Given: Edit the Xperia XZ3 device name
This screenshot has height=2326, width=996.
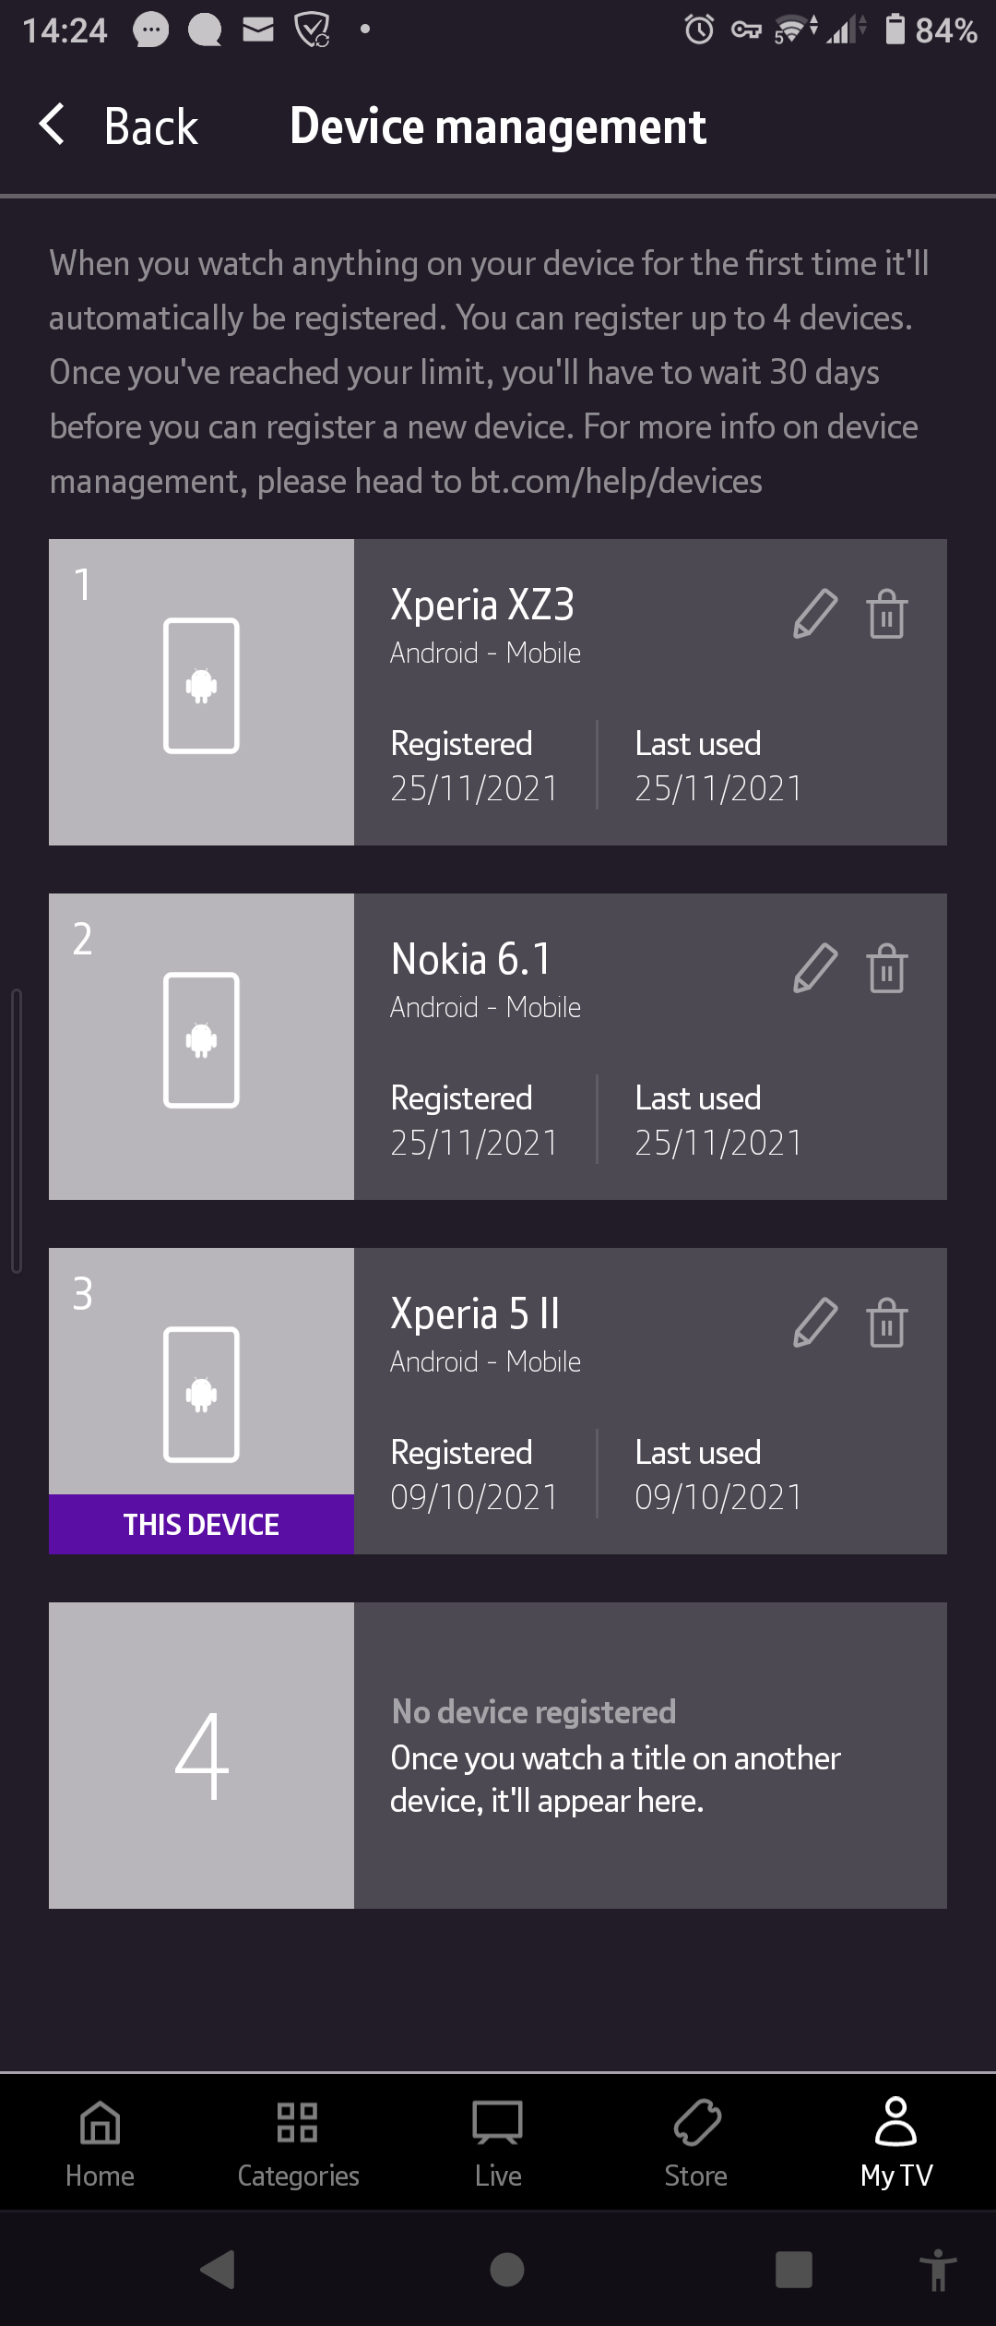Looking at the screenshot, I should click(x=815, y=614).
